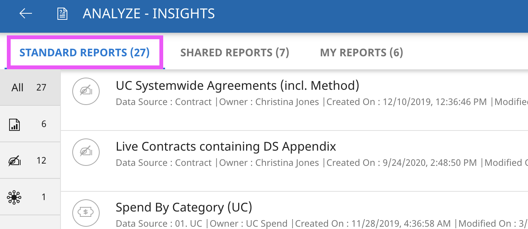Filter by contract type icon in sidebar
The image size is (528, 229).
14,161
